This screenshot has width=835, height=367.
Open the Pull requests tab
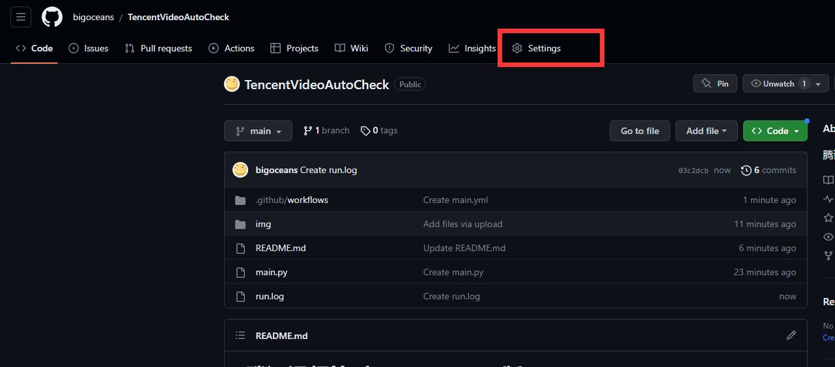tap(158, 48)
